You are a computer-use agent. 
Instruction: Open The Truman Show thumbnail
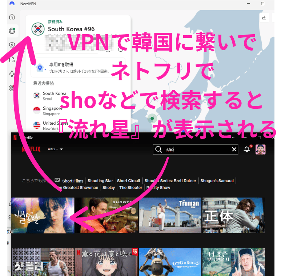[170, 215]
